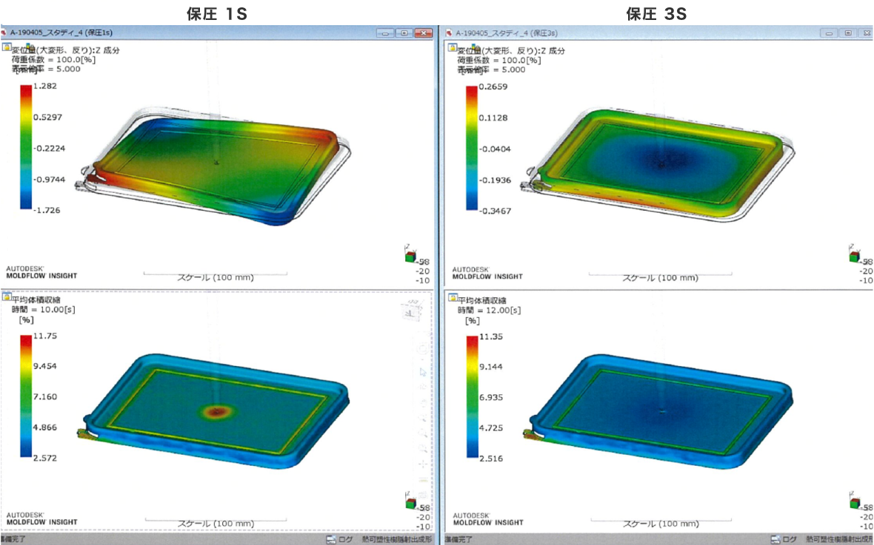This screenshot has height=545, width=874.
Task: Click the faint ViewCube in the bottom-left pane
Action: click(x=409, y=311)
